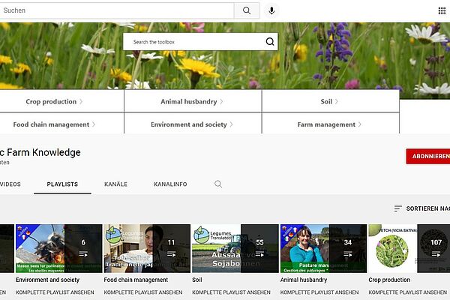The image size is (450, 300).
Task: Click chevron next to Food chain management
Action: point(94,124)
